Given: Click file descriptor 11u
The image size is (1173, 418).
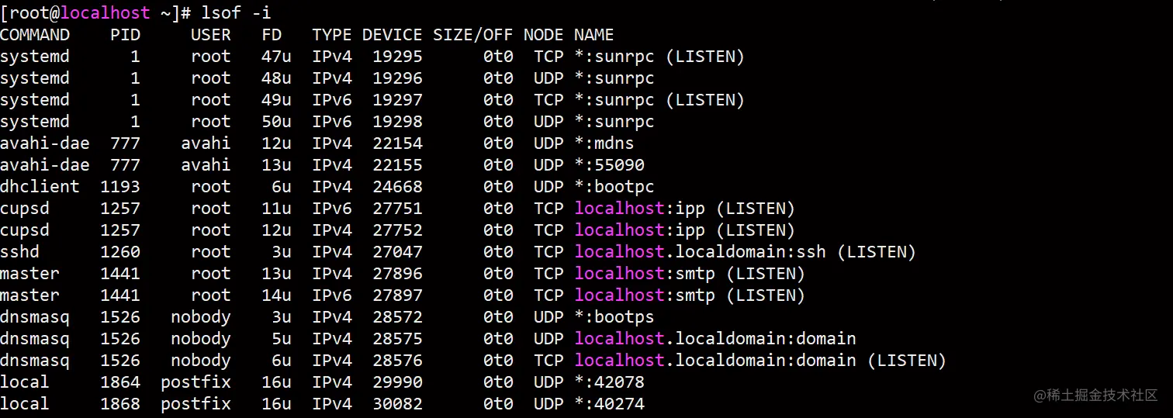Looking at the screenshot, I should click(276, 209).
